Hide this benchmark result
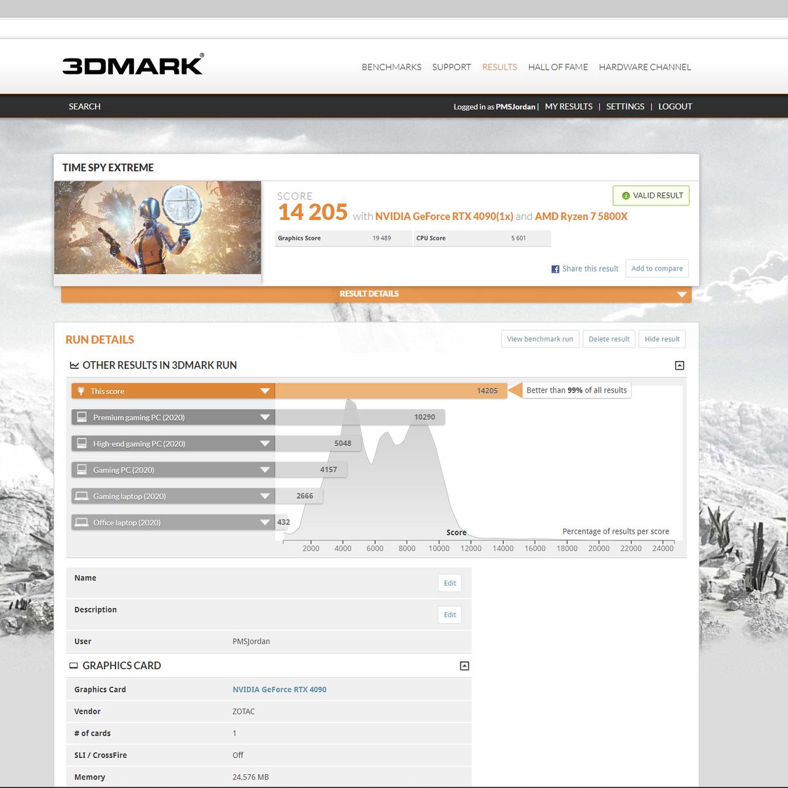 [x=662, y=339]
